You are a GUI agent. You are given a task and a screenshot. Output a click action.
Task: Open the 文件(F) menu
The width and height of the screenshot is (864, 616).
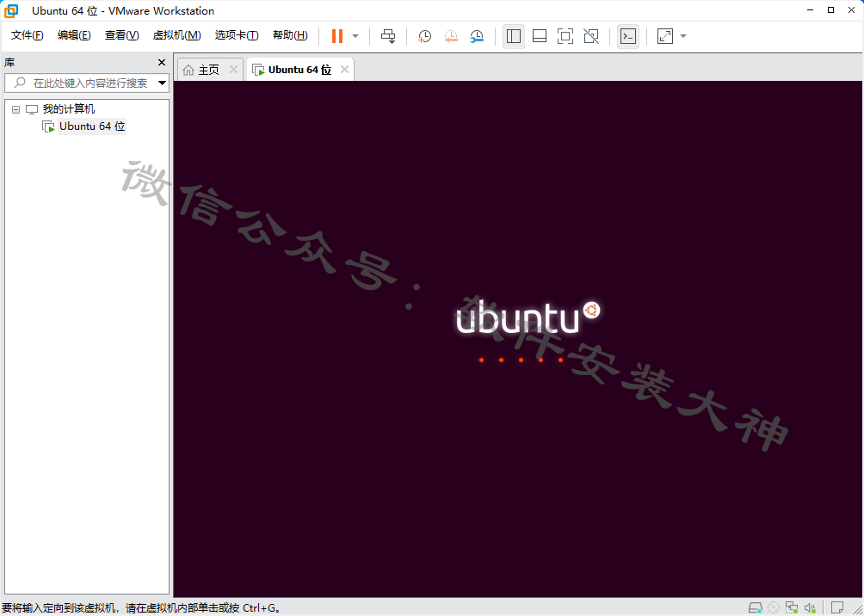(x=27, y=35)
